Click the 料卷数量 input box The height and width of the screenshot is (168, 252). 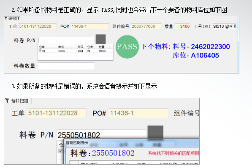[66, 66]
